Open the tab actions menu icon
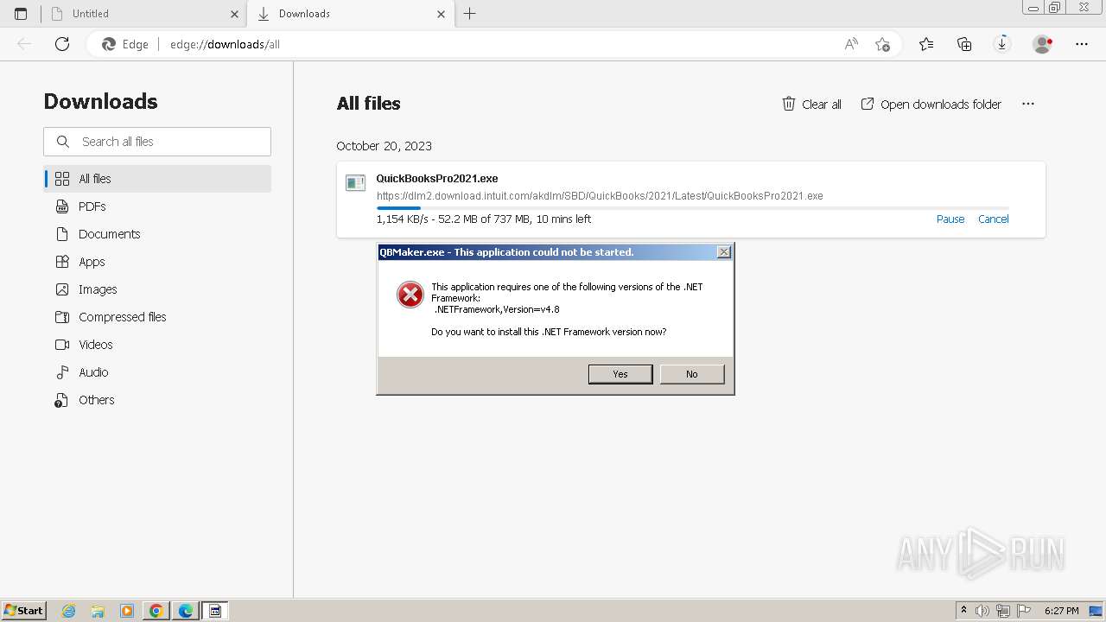 click(x=21, y=14)
